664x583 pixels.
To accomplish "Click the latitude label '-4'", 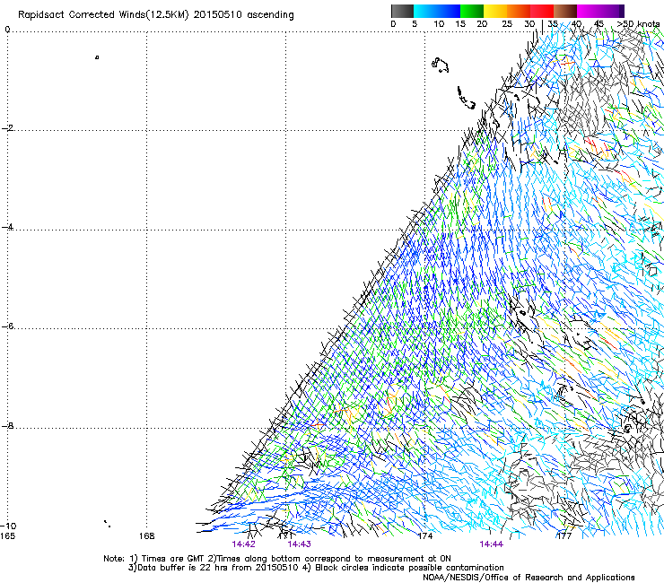I will click(7, 227).
